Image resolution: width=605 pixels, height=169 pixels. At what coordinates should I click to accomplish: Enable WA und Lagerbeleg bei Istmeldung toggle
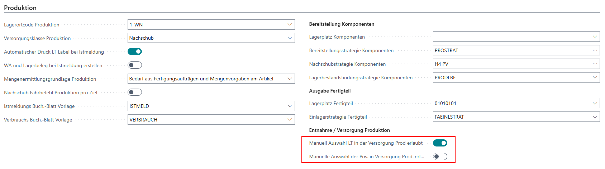click(135, 65)
